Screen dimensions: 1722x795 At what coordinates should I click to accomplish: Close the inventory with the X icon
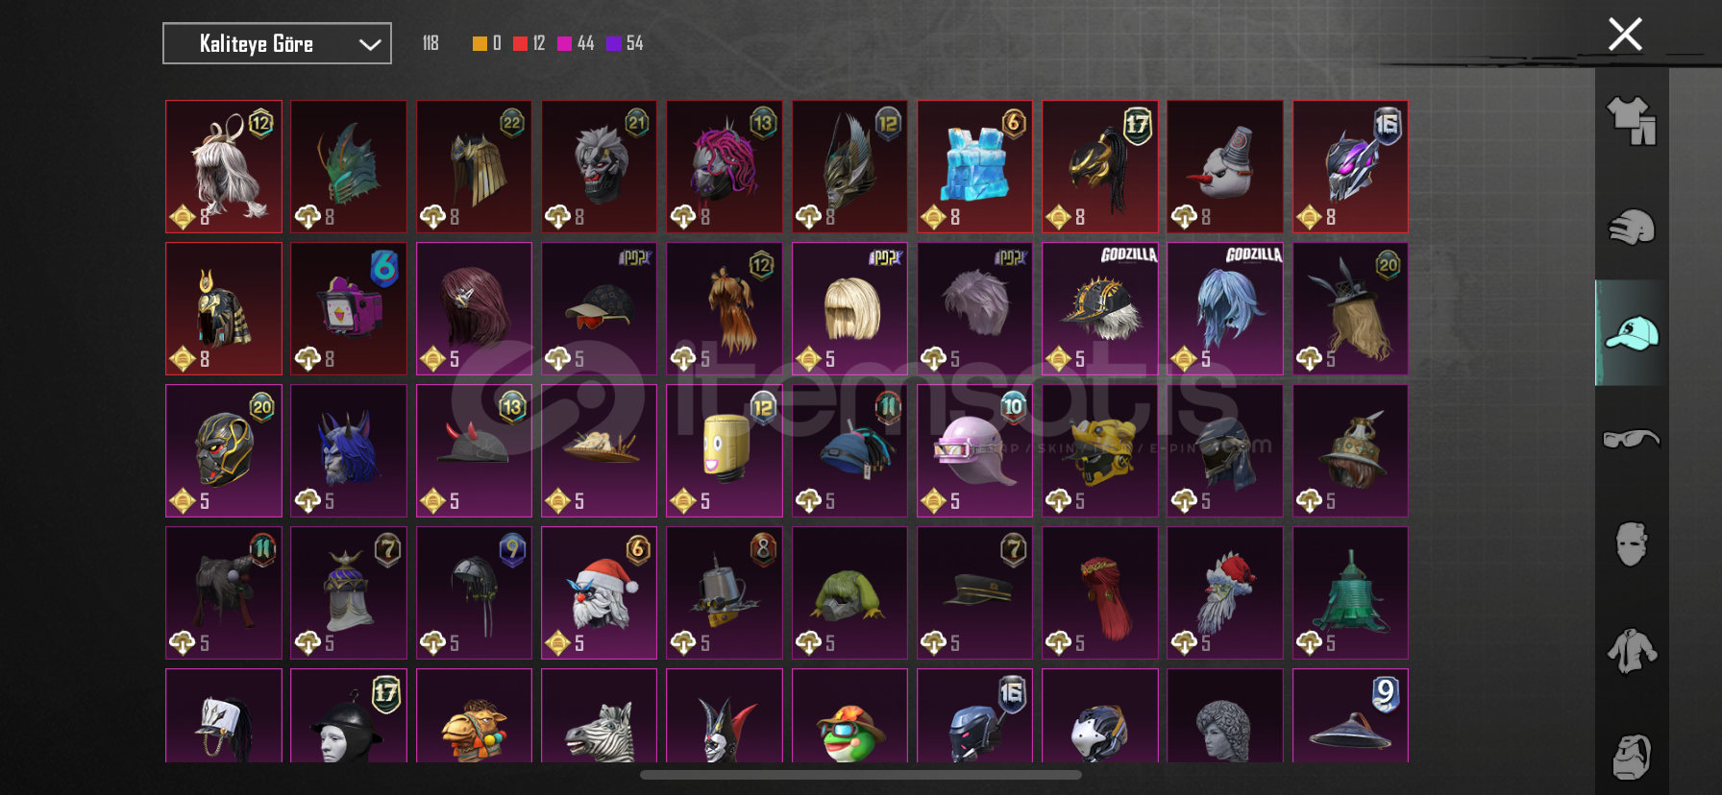tap(1625, 35)
